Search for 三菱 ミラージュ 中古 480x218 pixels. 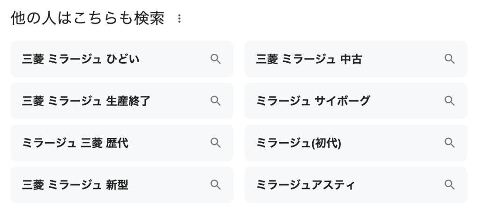pyautogui.click(x=308, y=59)
